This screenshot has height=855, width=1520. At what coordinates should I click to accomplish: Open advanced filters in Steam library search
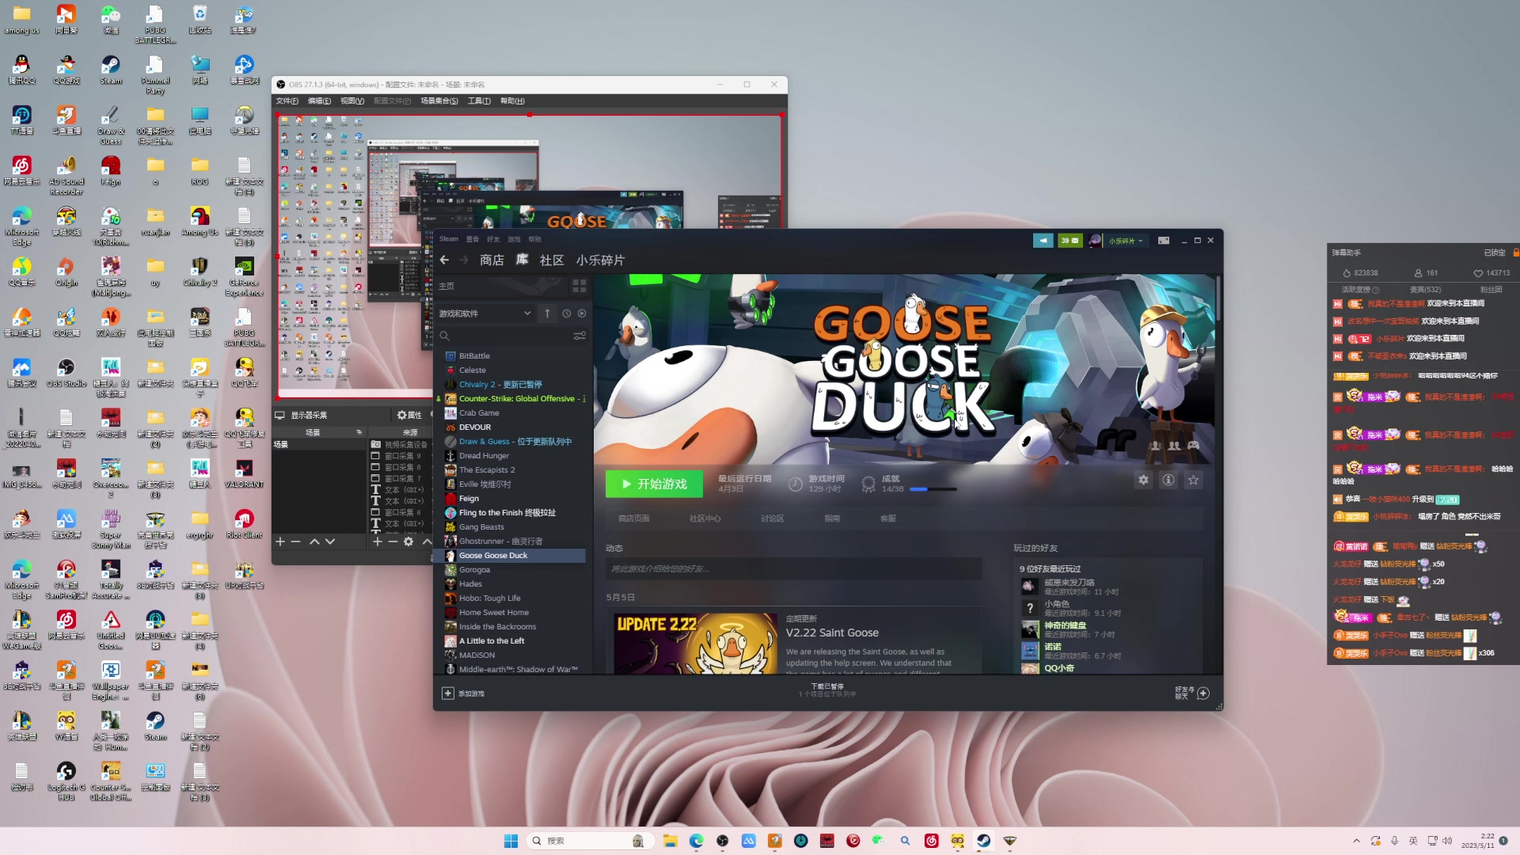tap(579, 336)
